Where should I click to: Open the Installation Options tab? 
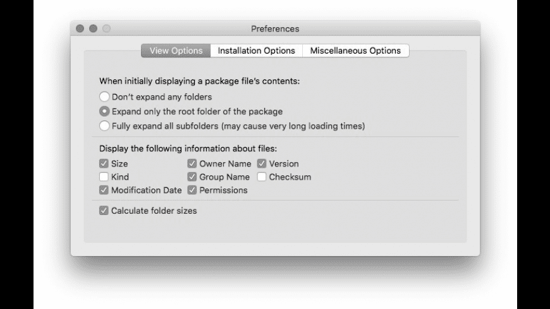256,50
